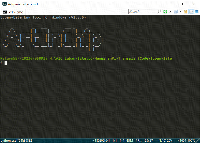
Task: Click the gold padlock lock icon
Action: point(186,12)
